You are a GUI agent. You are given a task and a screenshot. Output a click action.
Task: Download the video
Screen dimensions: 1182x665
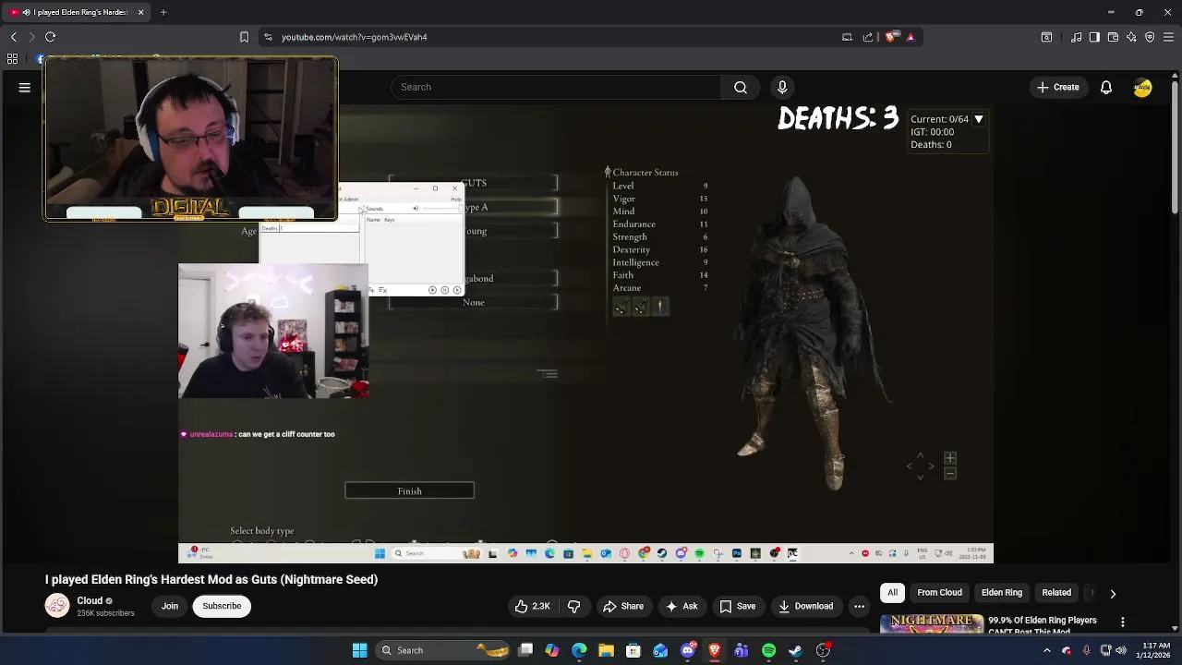(x=806, y=606)
